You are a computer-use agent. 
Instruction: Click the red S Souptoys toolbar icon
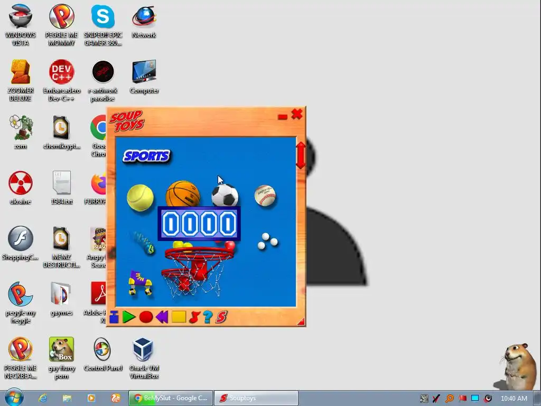coord(221,317)
